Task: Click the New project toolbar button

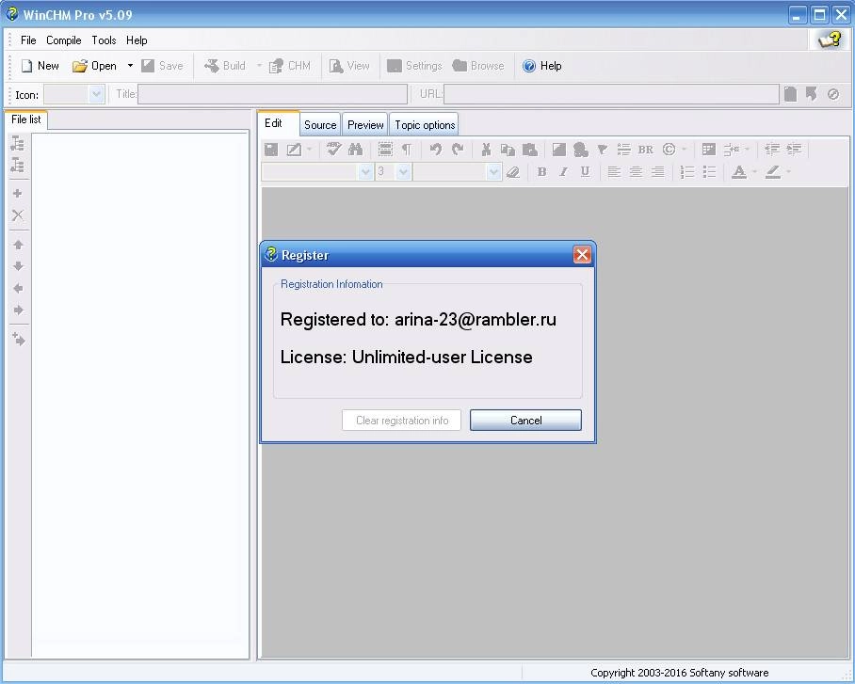Action: (x=40, y=66)
